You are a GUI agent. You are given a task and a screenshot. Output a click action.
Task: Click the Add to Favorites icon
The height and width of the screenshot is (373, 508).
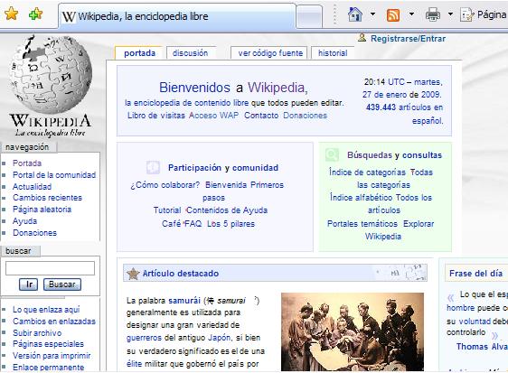pos(35,14)
